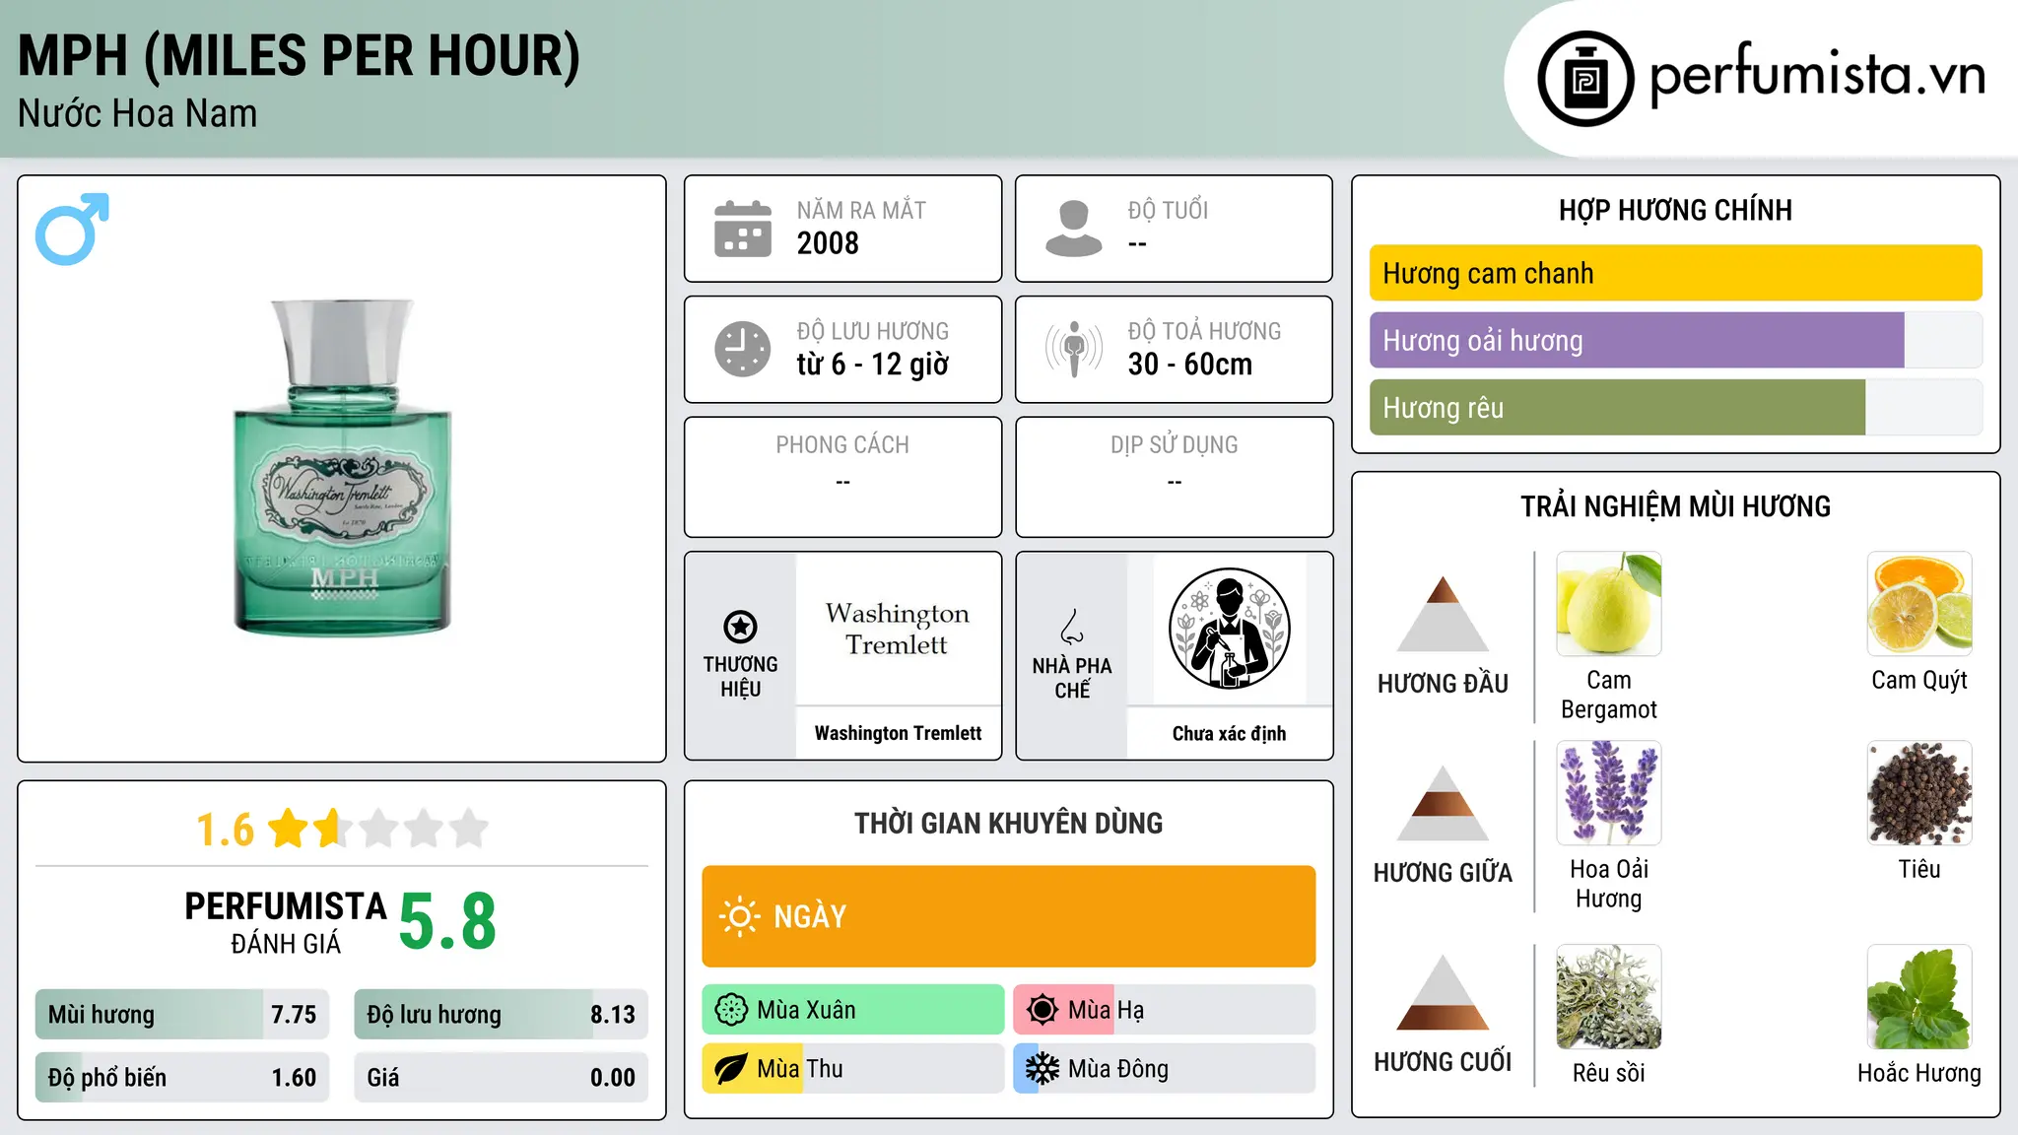The width and height of the screenshot is (2018, 1135).
Task: Click the green 5.8 Perfumista score
Action: coord(447,922)
